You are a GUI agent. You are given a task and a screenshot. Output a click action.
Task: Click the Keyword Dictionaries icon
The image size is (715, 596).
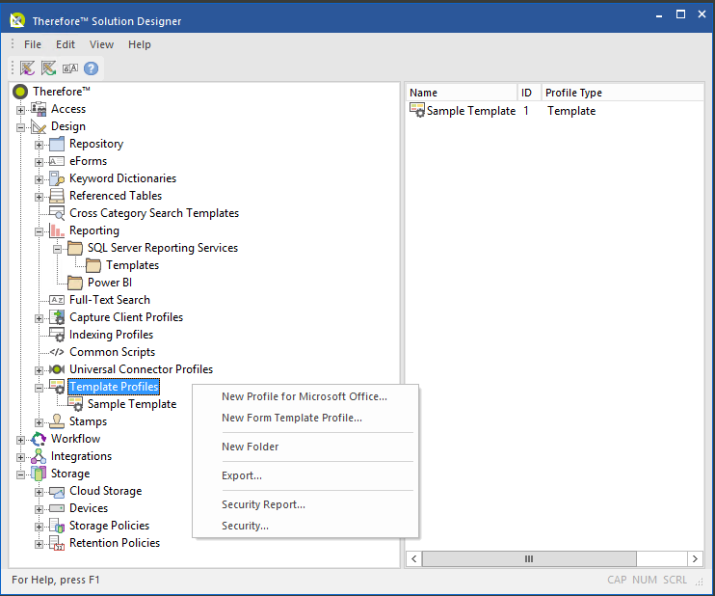click(x=56, y=178)
